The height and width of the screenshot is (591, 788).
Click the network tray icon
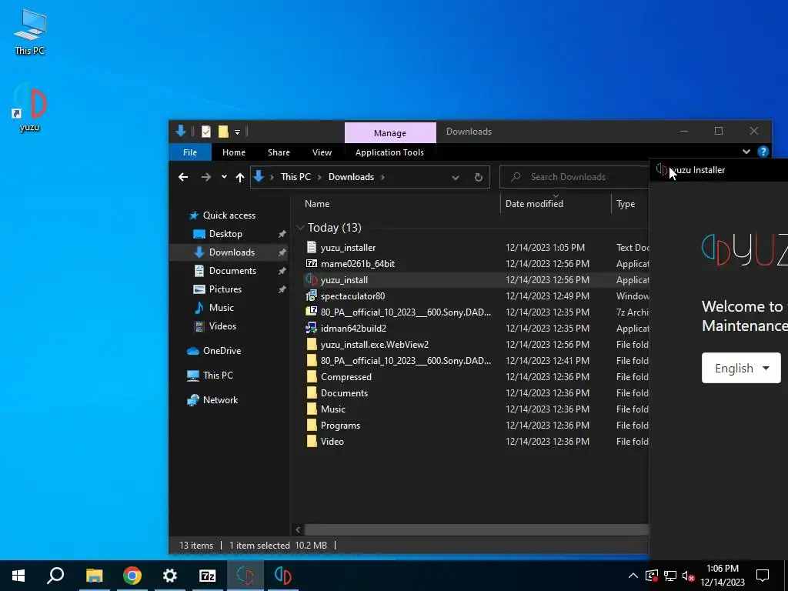coord(670,576)
